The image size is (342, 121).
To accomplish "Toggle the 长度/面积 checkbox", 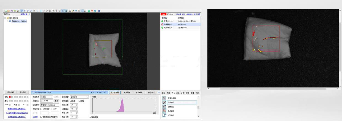I will 41,109.
